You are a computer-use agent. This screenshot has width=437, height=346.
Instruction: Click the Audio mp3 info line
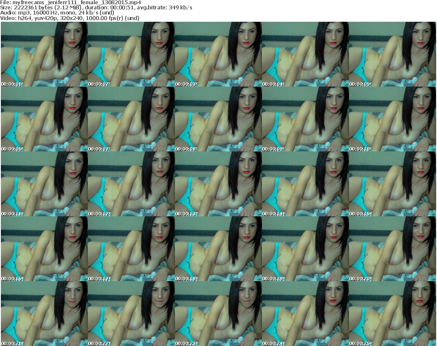point(57,12)
